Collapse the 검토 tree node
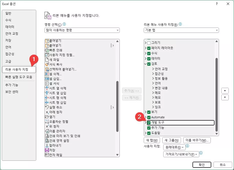 coord(145,64)
